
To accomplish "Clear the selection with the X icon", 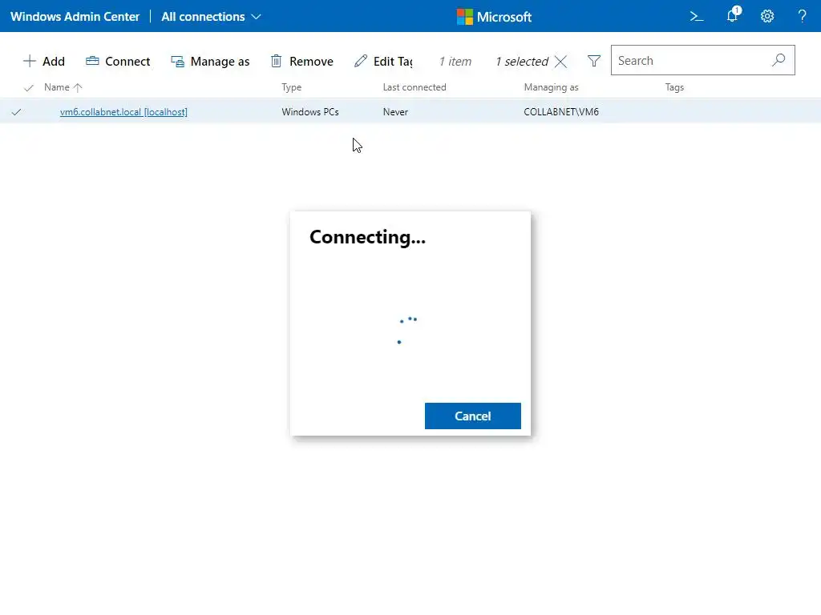I will click(560, 62).
